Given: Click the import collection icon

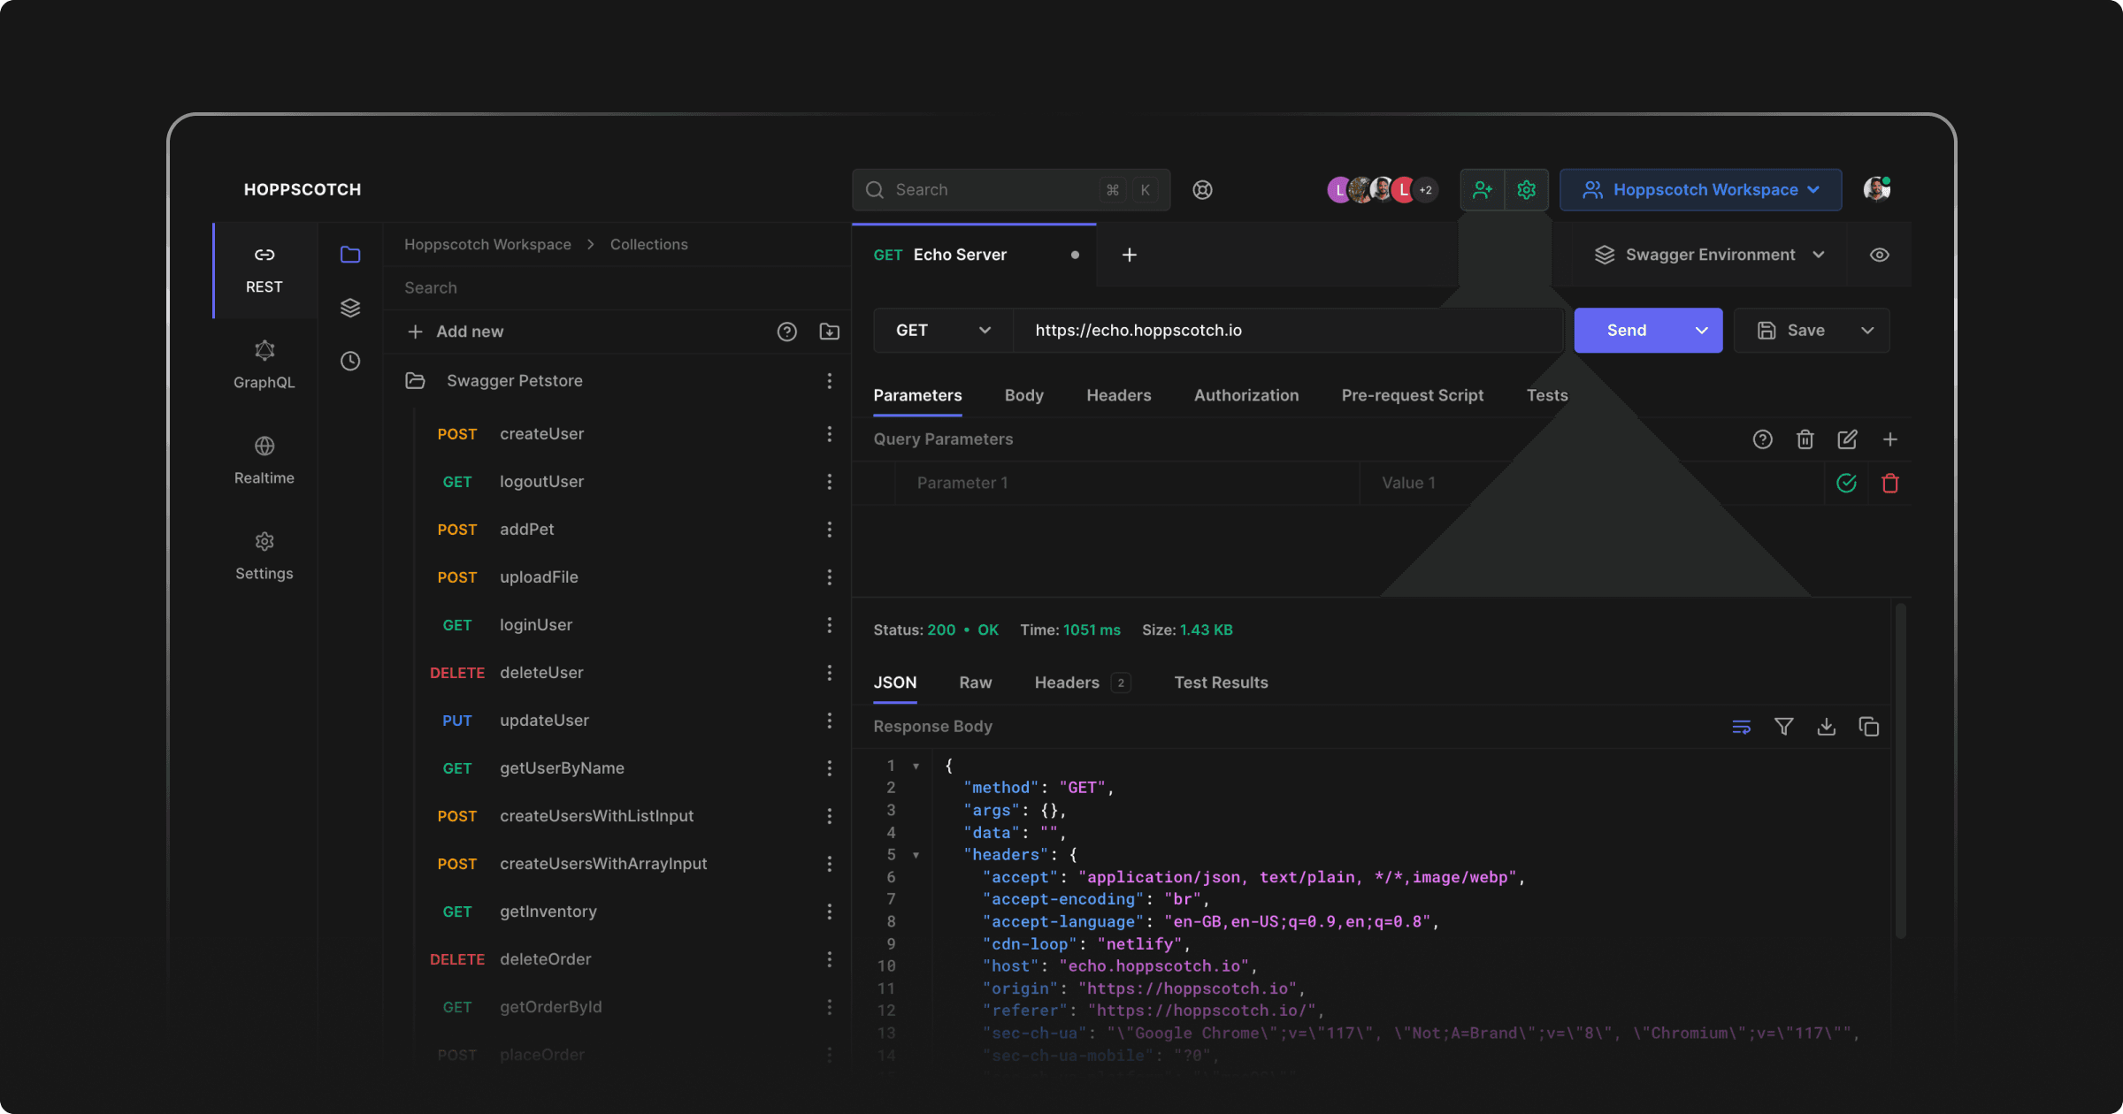Looking at the screenshot, I should [x=829, y=332].
